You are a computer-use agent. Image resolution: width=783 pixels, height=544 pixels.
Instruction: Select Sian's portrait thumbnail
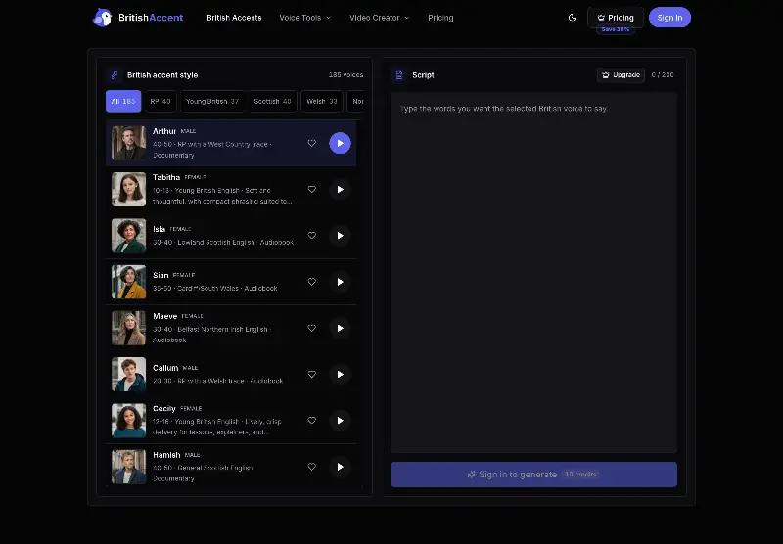click(129, 282)
